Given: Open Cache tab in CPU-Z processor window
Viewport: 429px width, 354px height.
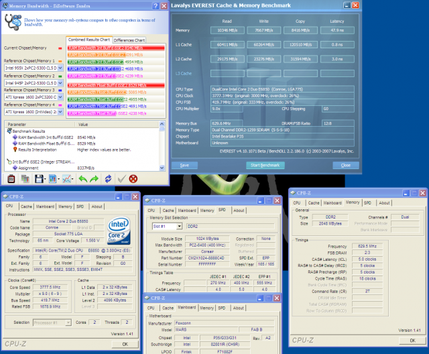Looking at the screenshot, I should 26,206.
